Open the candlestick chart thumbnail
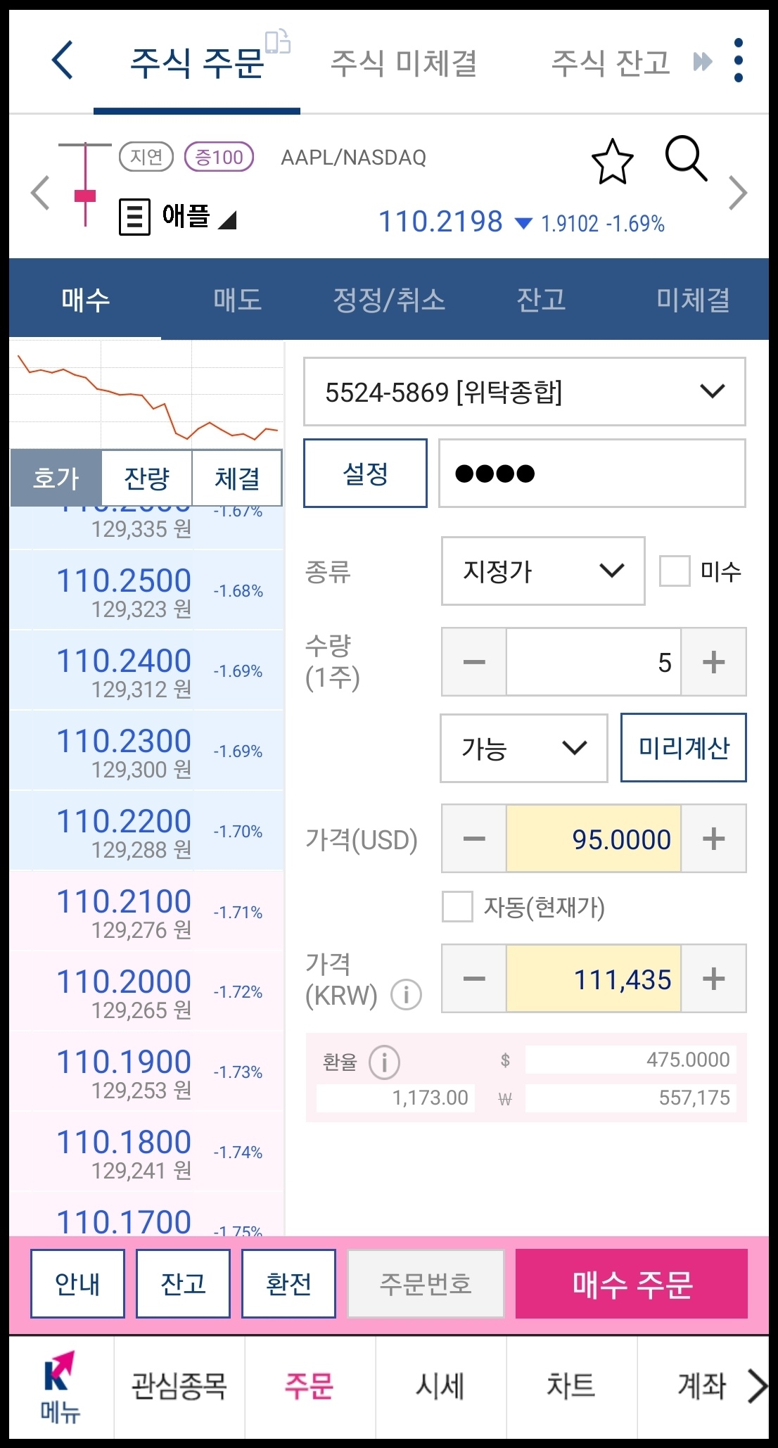778x1448 pixels. pyautogui.click(x=85, y=184)
